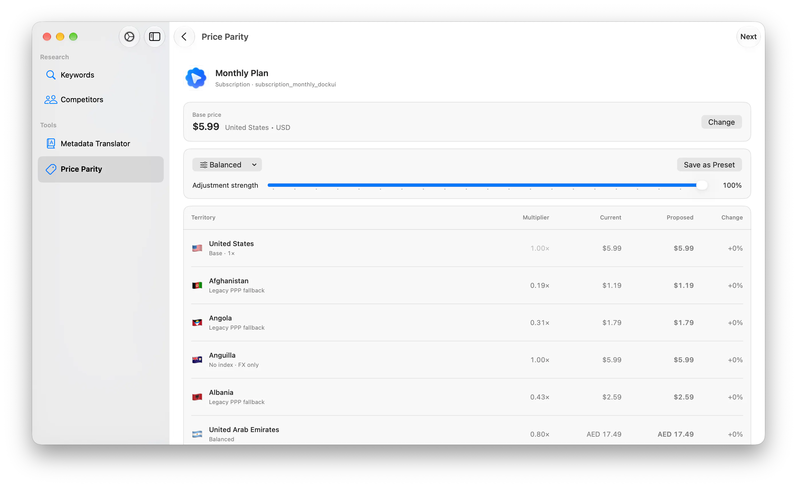Click the $5.99 base price value
This screenshot has width=797, height=487.
206,126
